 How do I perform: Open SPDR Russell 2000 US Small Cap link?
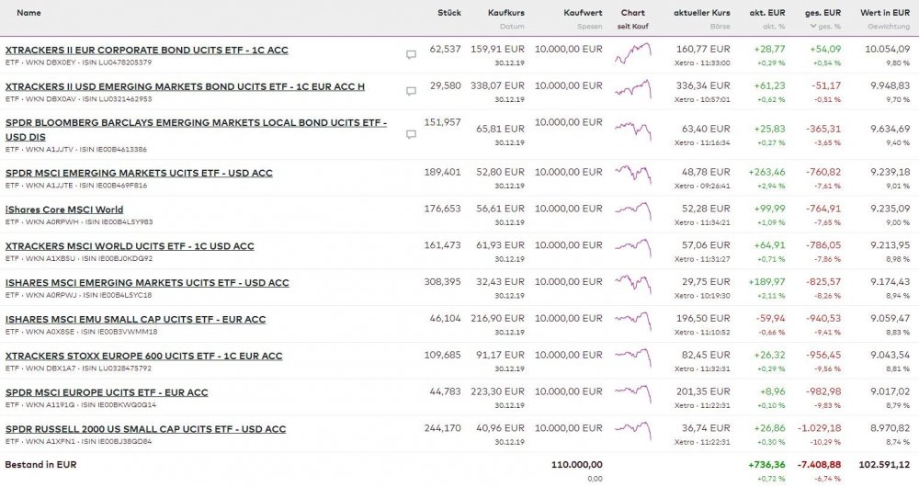[145, 429]
